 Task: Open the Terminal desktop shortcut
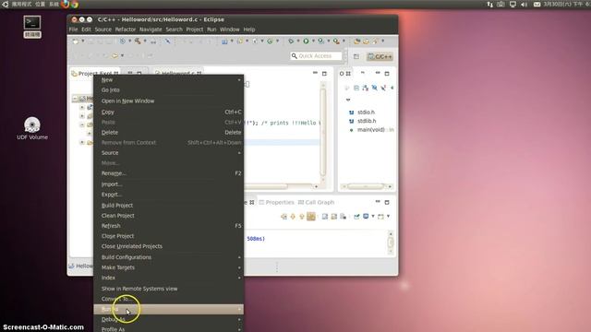32,27
